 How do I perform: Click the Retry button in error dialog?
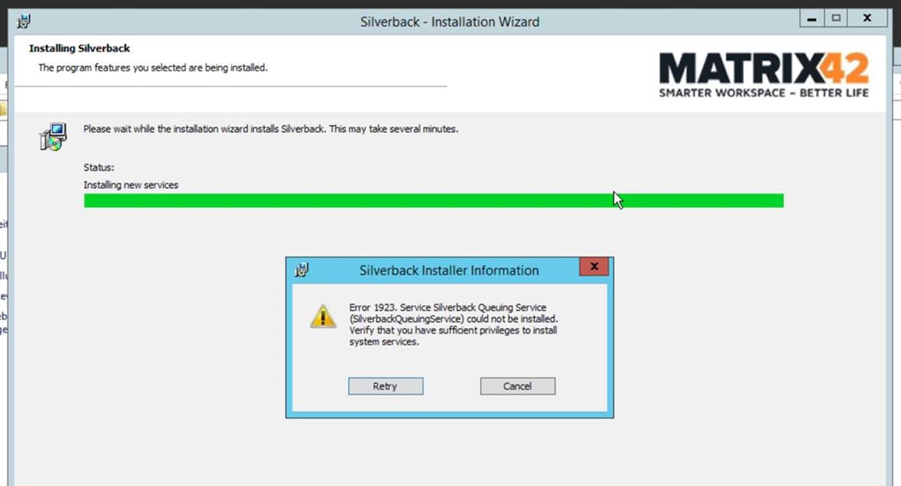[x=386, y=386]
